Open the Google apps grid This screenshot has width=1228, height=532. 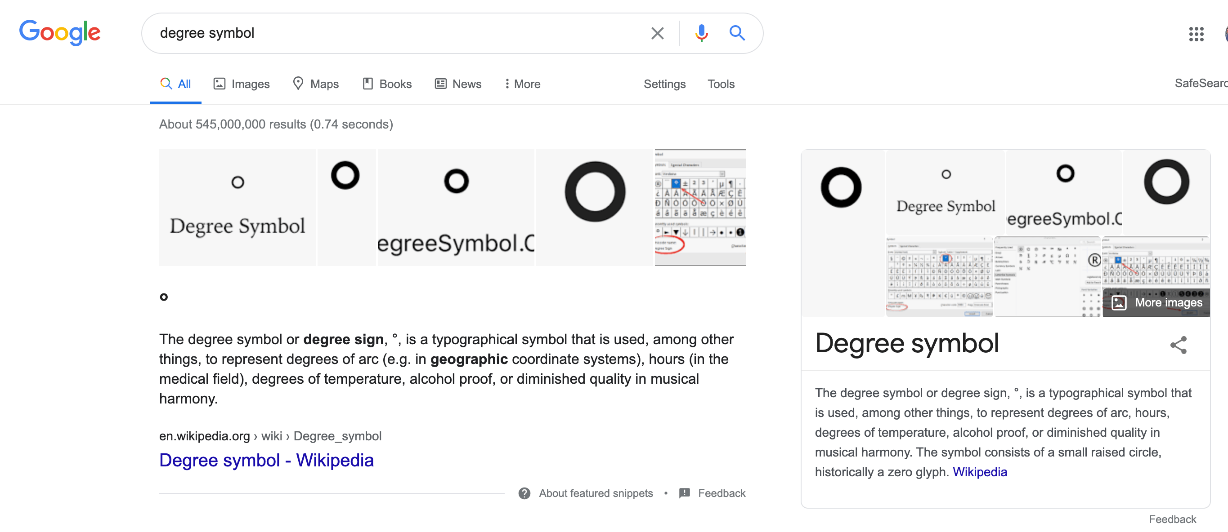point(1196,34)
